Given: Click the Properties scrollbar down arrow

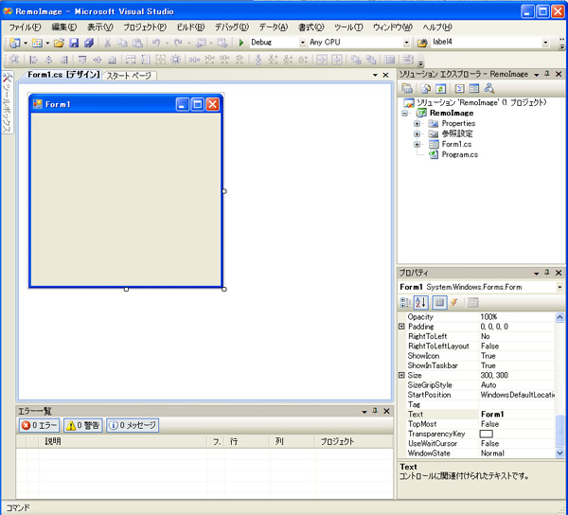Looking at the screenshot, I should [x=559, y=453].
